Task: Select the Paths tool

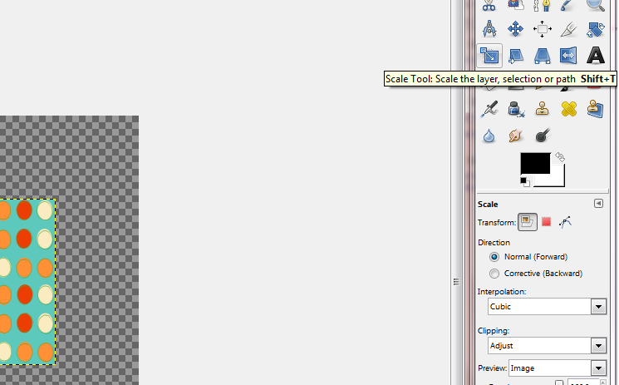Action: coord(542,5)
